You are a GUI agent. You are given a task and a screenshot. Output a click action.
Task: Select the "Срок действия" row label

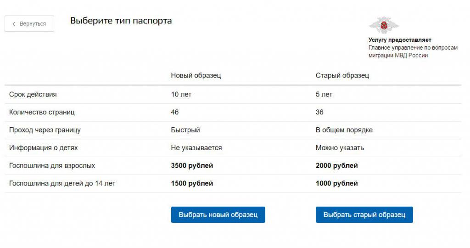pyautogui.click(x=33, y=95)
